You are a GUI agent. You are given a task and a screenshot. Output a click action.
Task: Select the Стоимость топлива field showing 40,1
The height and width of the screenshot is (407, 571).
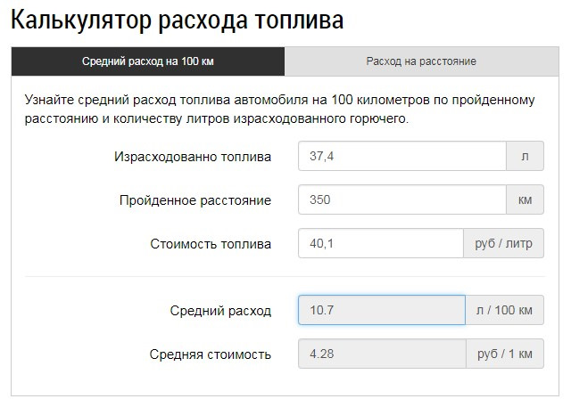381,243
